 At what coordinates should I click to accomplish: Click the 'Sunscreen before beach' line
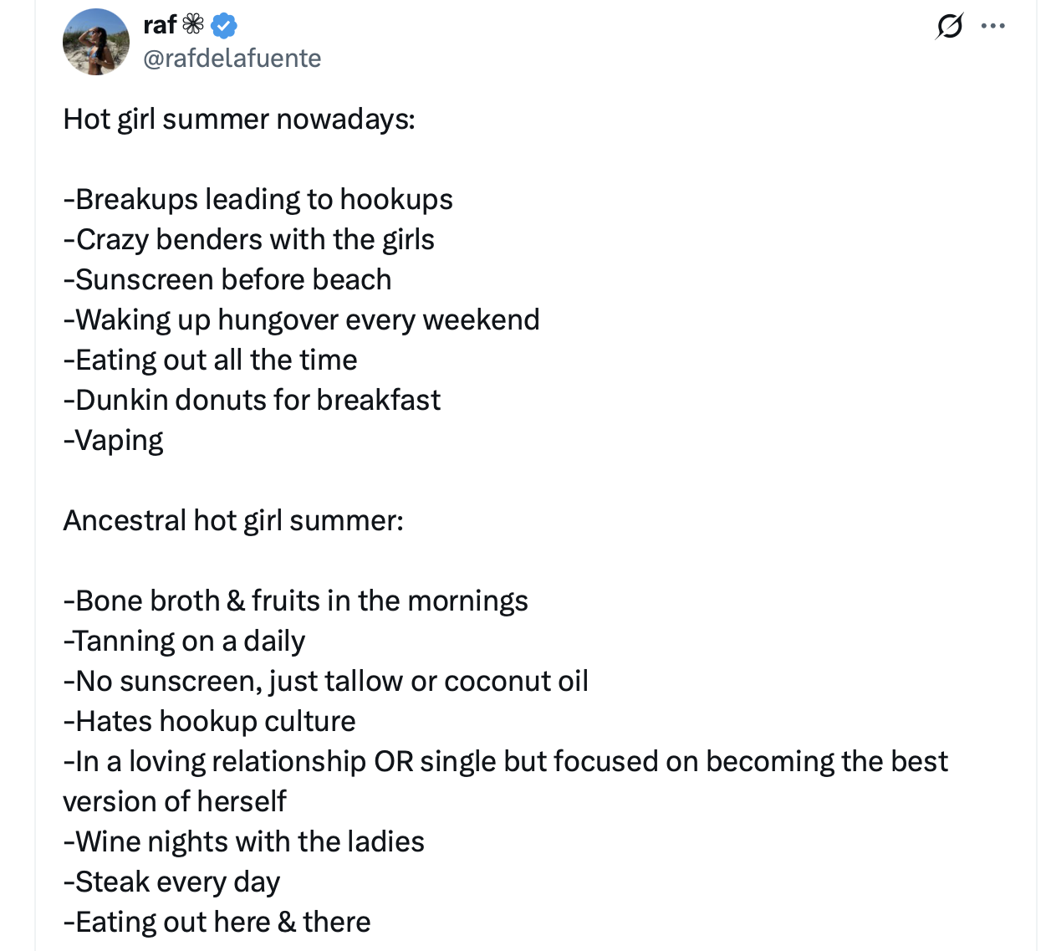coord(227,280)
